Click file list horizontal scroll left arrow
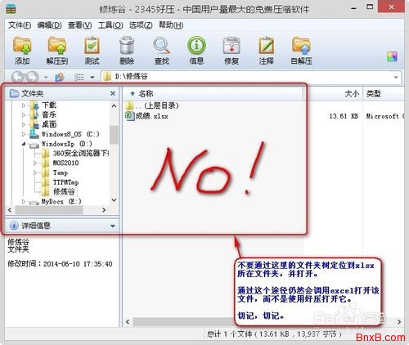The image size is (409, 345). 128,321
